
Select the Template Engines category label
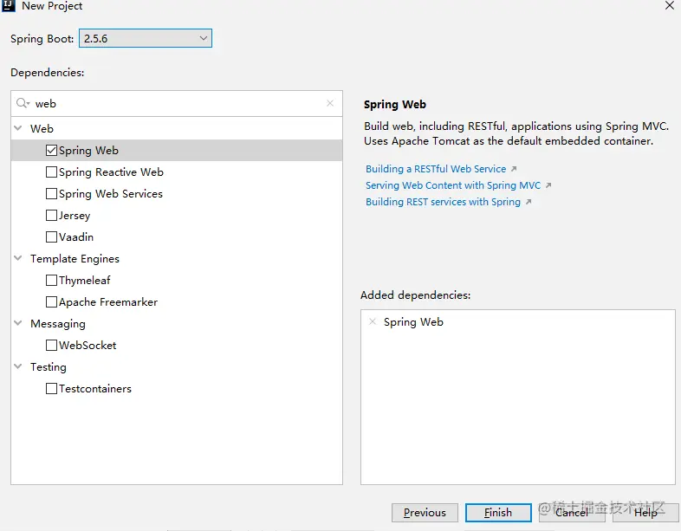[75, 259]
